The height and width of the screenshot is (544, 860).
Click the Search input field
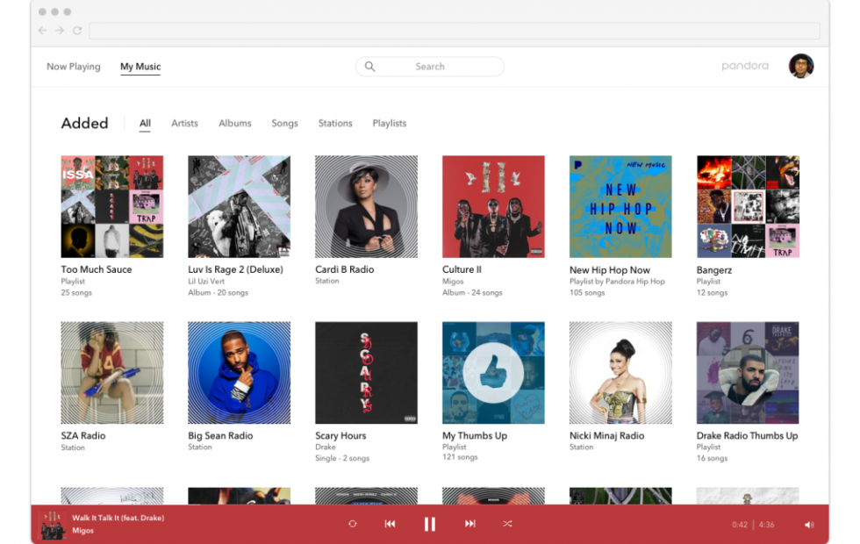coord(430,67)
